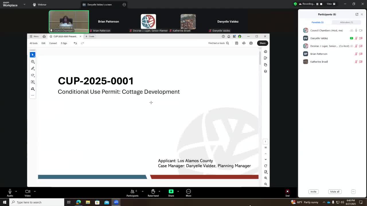The width and height of the screenshot is (367, 206).
Task: Zoom in on the PDF page
Action: tap(266, 178)
